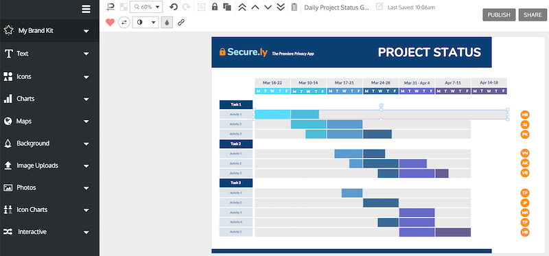Image resolution: width=549 pixels, height=256 pixels.
Task: Click the link chain icon
Action: click(x=180, y=23)
